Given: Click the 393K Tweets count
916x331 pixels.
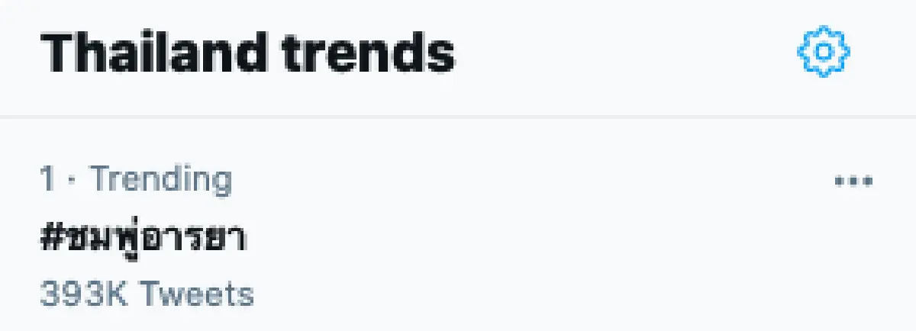Looking at the screenshot, I should (x=146, y=294).
